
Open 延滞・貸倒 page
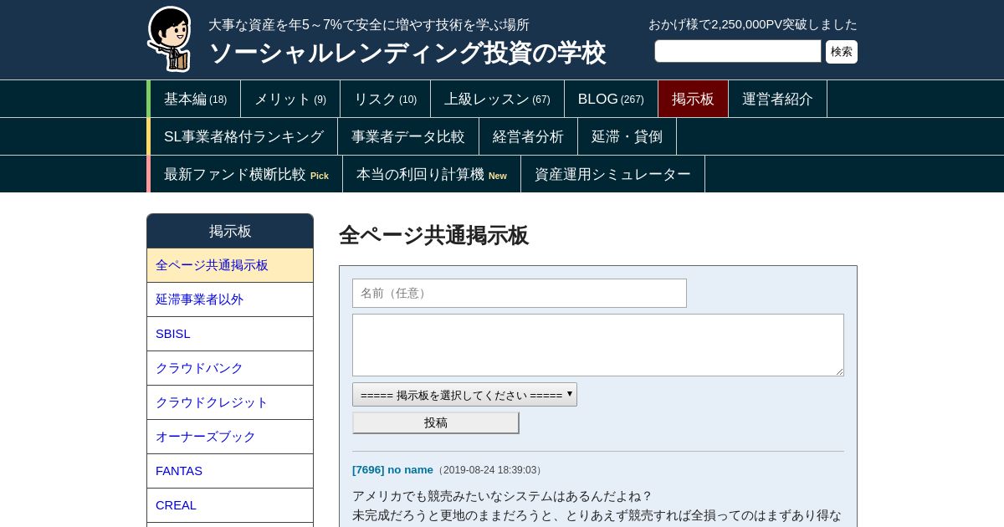627,136
